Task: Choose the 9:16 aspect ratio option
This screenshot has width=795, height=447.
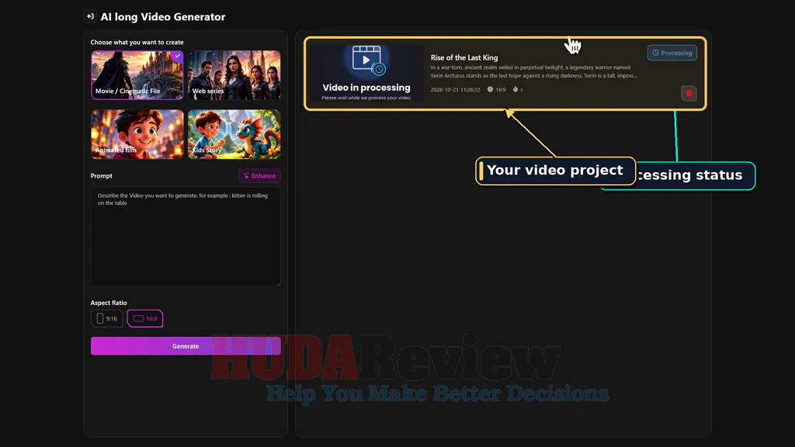Action: 107,318
